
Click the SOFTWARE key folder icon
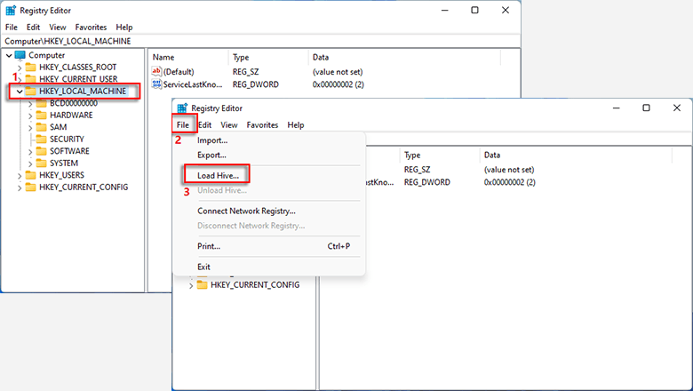coord(41,151)
